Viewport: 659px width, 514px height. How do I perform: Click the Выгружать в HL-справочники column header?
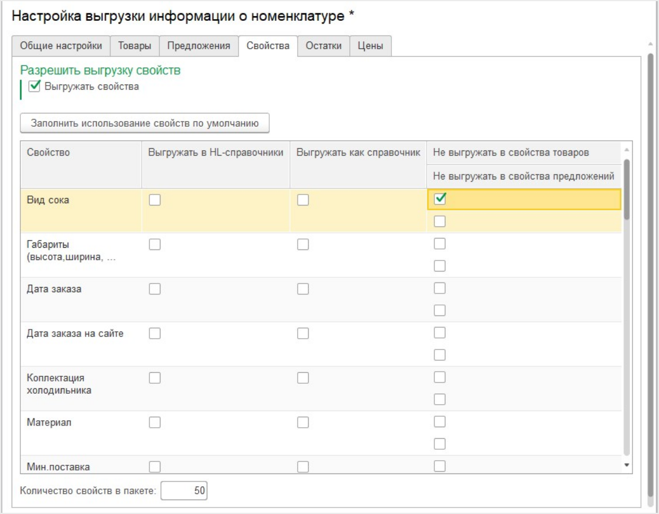tap(215, 153)
